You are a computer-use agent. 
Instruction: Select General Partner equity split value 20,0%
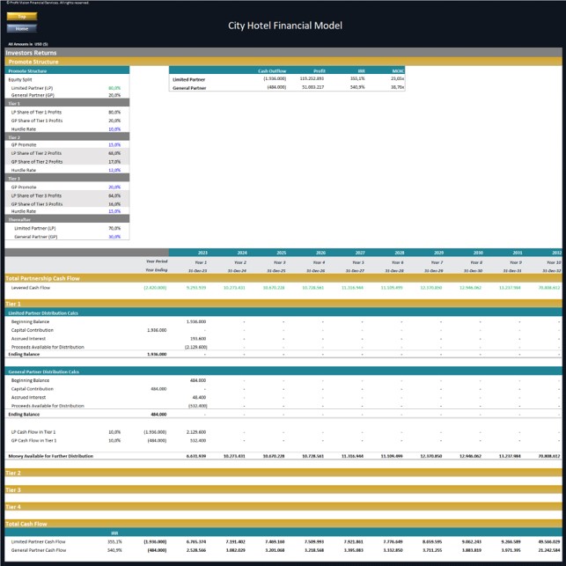(x=114, y=95)
